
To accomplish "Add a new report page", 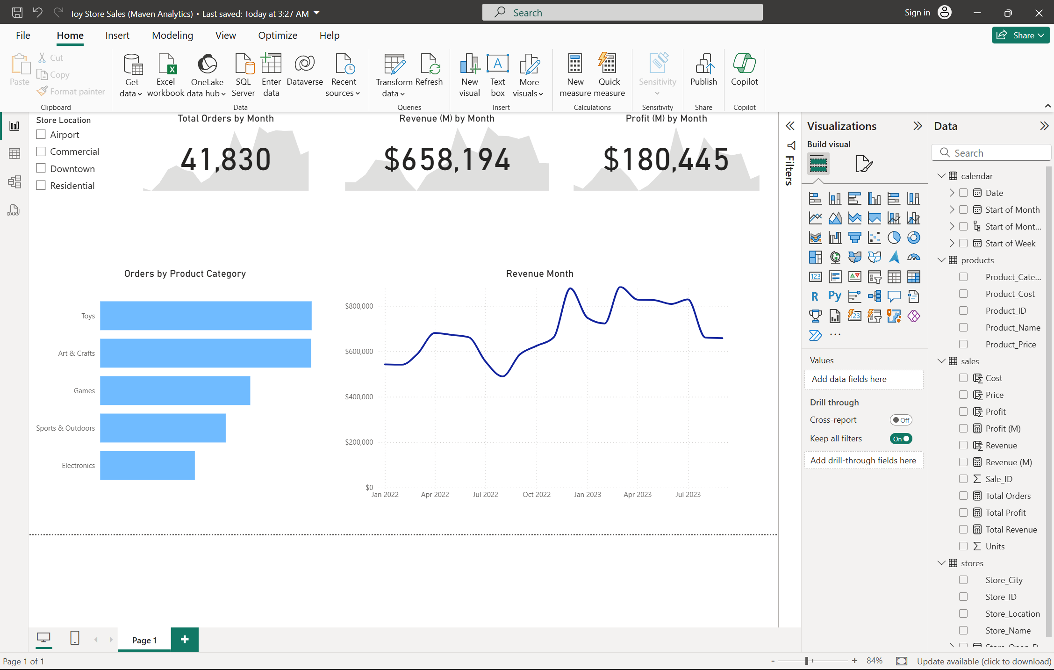I will (x=185, y=640).
